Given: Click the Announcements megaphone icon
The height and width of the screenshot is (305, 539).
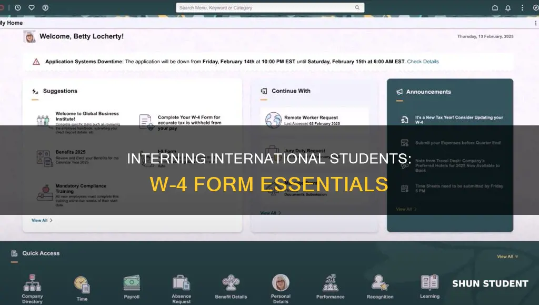Looking at the screenshot, I should pyautogui.click(x=400, y=92).
